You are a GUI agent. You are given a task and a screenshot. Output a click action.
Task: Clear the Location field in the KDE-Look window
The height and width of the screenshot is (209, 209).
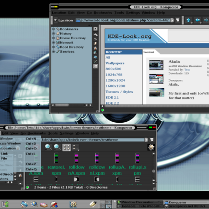click(55, 20)
